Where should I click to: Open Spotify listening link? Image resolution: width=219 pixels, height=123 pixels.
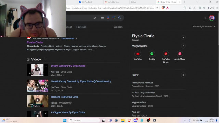point(152,56)
